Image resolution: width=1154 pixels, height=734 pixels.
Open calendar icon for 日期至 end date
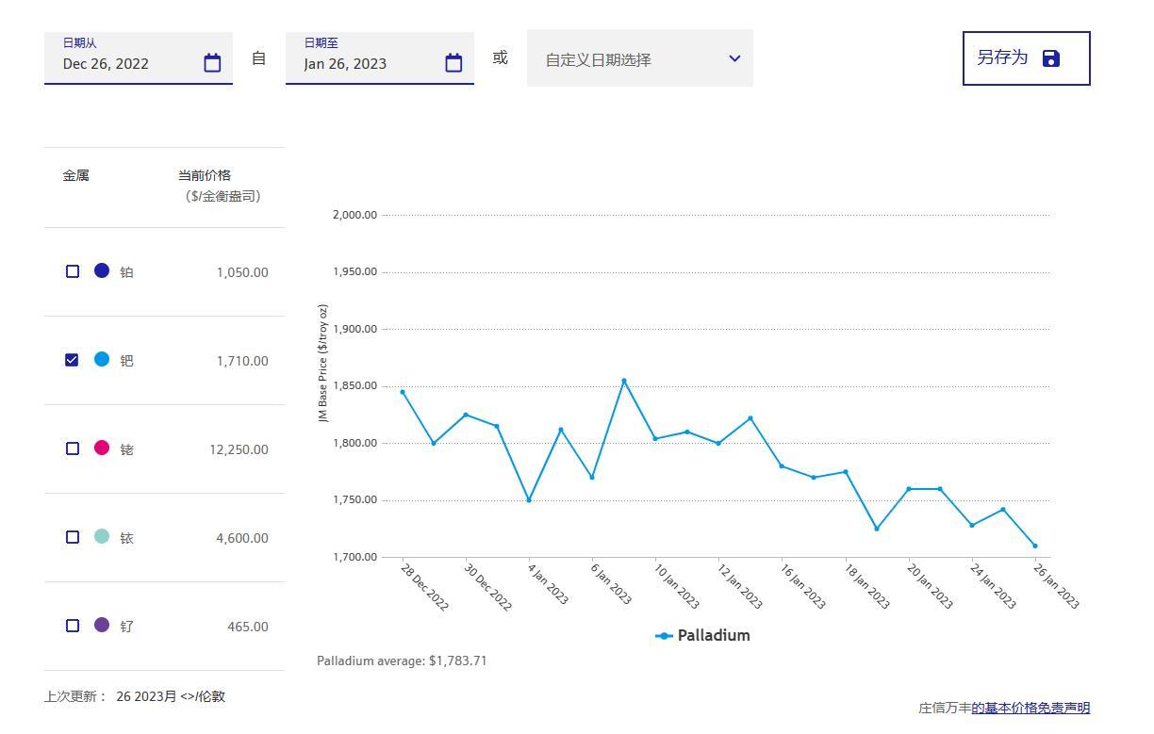click(453, 63)
